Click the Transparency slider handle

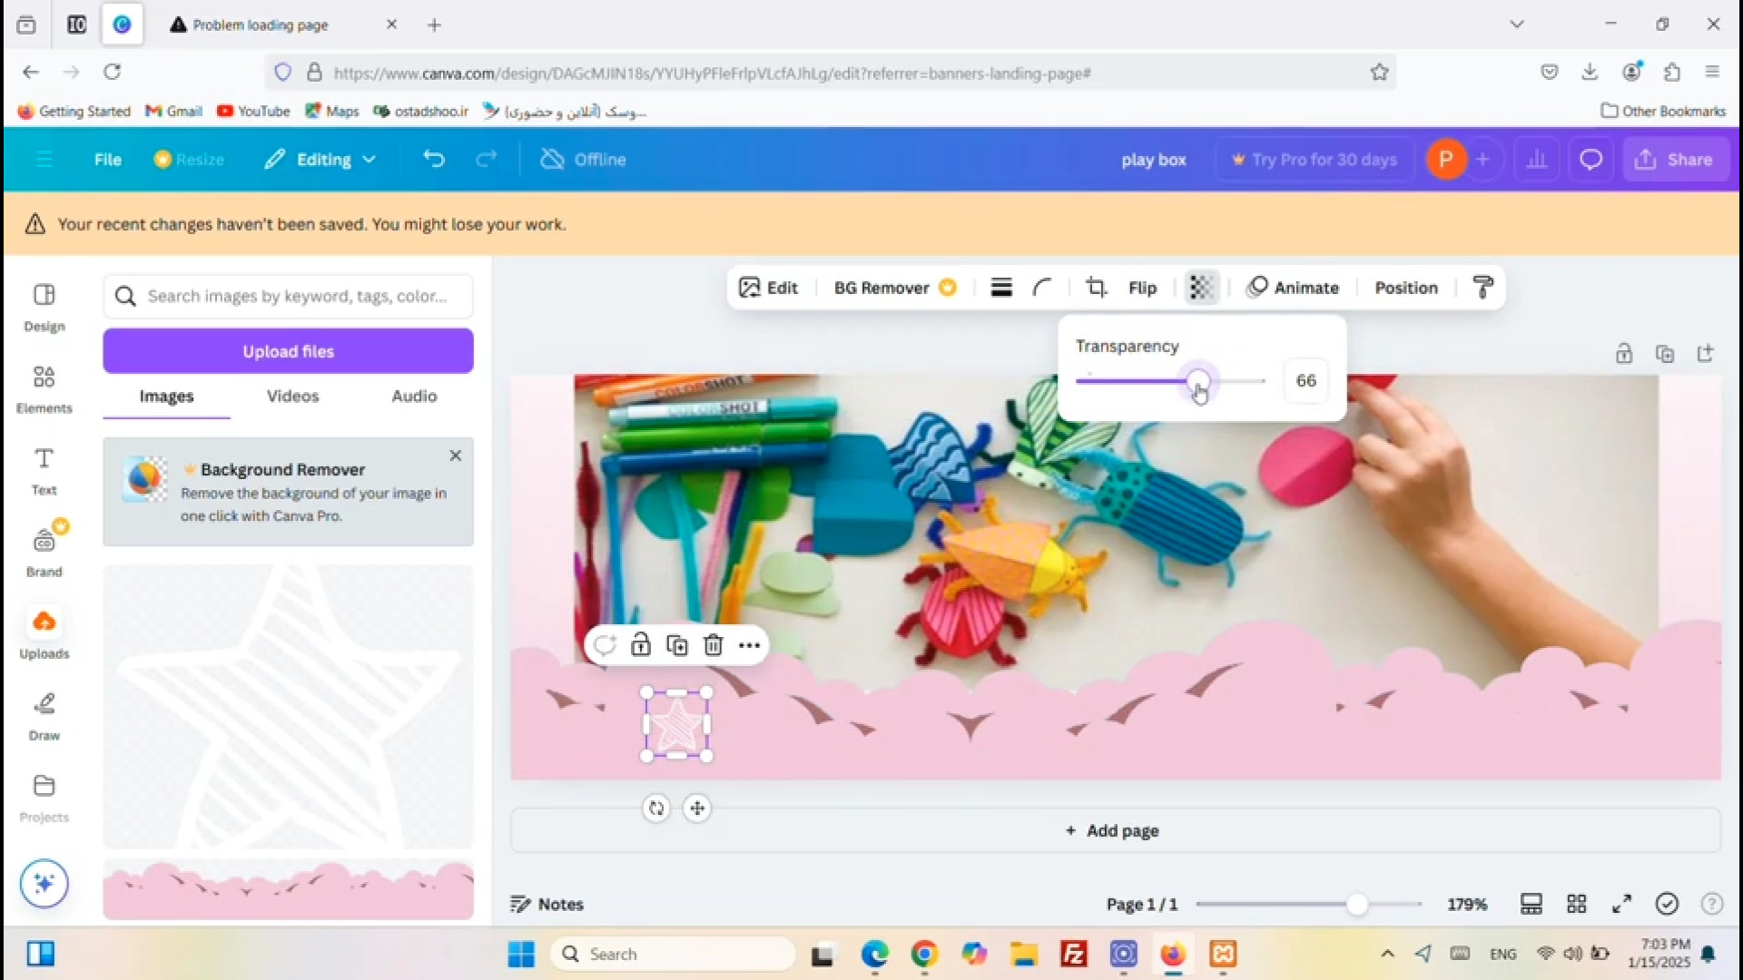[x=1197, y=381]
